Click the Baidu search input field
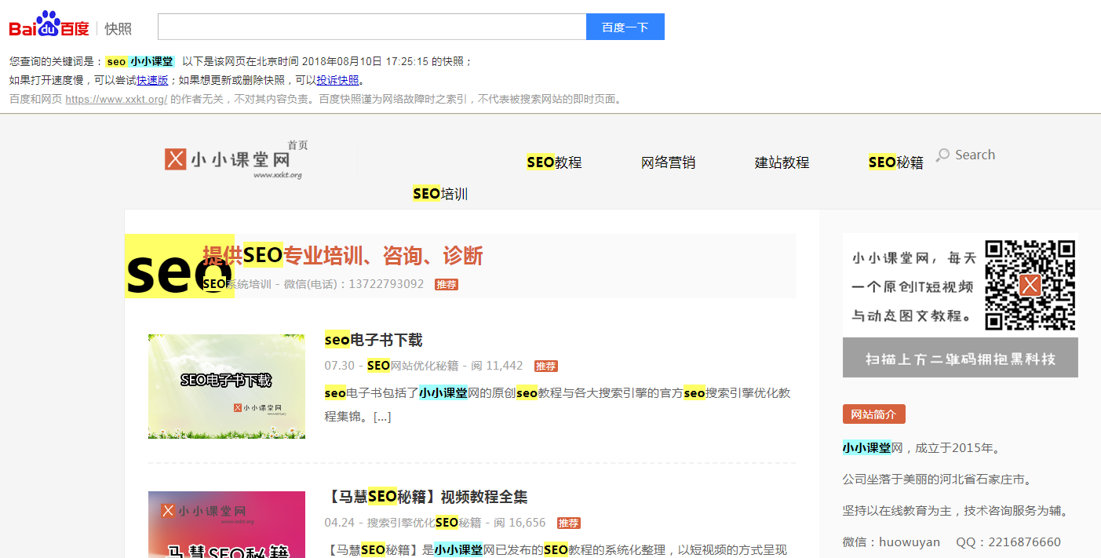Screen dimensions: 1101x558 372,27
